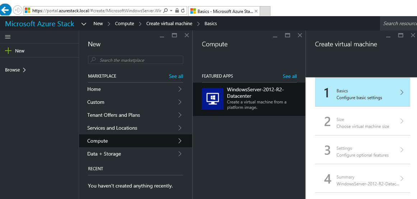417x199 pixels.
Task: Select the Basics - Microsoft Azure Stack tab
Action: [x=224, y=11]
